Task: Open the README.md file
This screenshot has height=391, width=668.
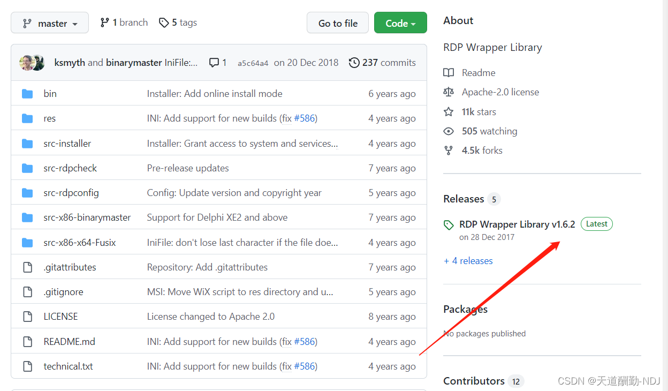Action: [x=69, y=342]
